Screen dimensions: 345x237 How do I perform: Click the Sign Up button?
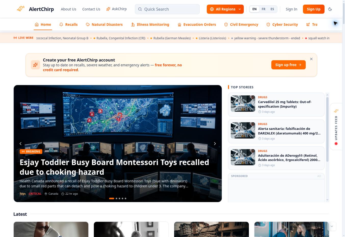coord(313,9)
